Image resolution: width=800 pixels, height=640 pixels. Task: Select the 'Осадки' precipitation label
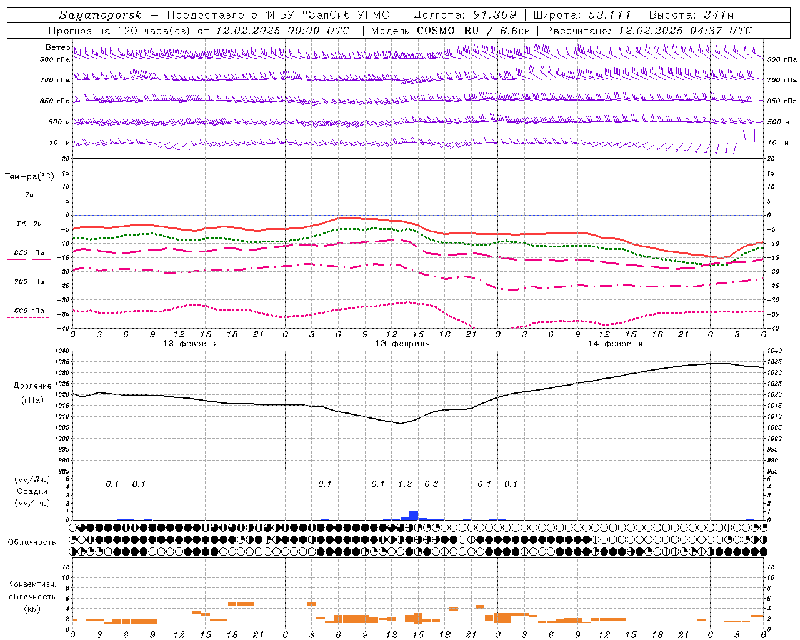point(32,491)
